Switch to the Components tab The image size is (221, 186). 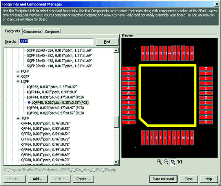point(32,32)
